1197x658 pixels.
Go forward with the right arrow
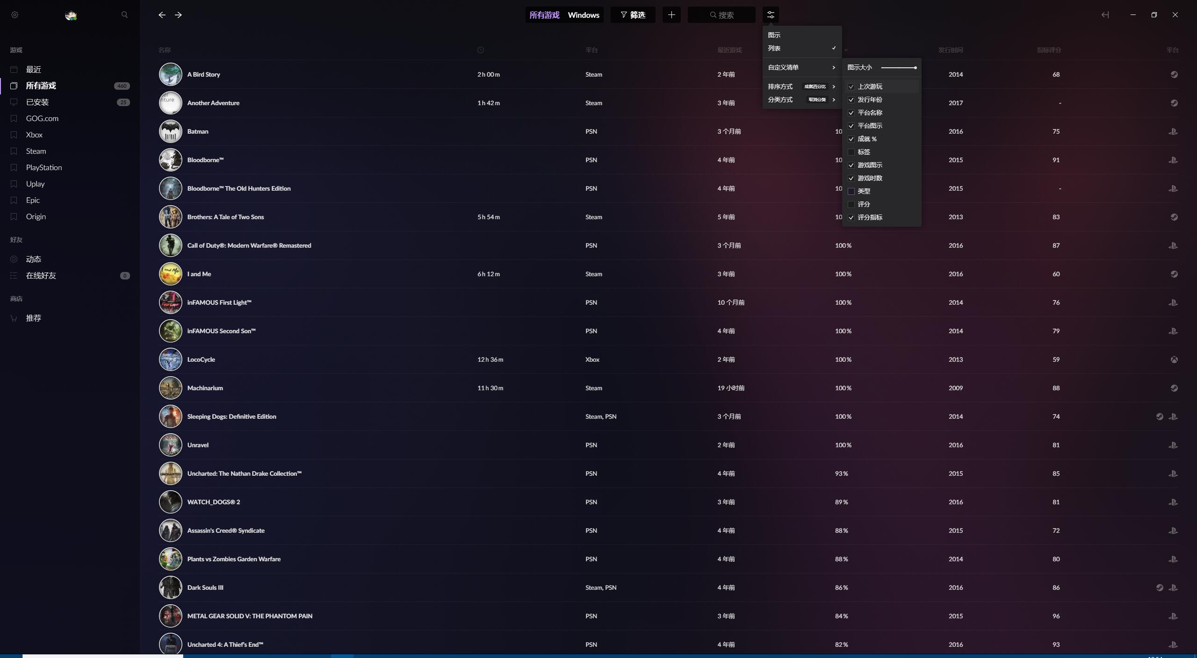coord(178,15)
